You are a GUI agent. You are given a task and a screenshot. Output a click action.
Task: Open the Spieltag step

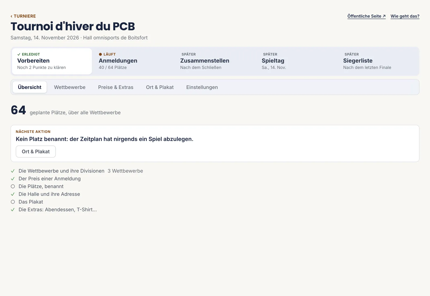click(296, 61)
